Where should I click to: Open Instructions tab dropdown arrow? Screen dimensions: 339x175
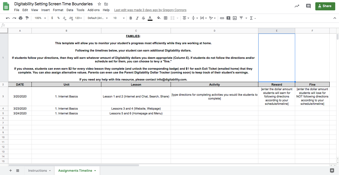(x=50, y=171)
